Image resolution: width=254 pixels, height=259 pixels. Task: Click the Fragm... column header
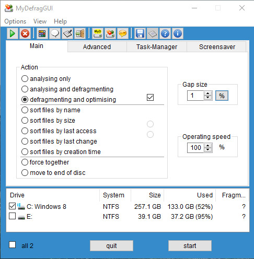233,195
